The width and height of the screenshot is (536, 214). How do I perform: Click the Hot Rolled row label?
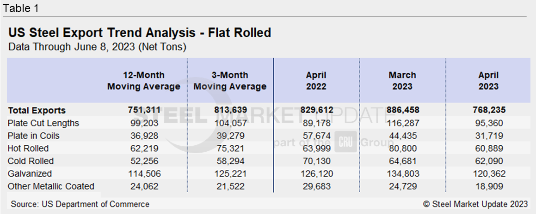point(28,149)
